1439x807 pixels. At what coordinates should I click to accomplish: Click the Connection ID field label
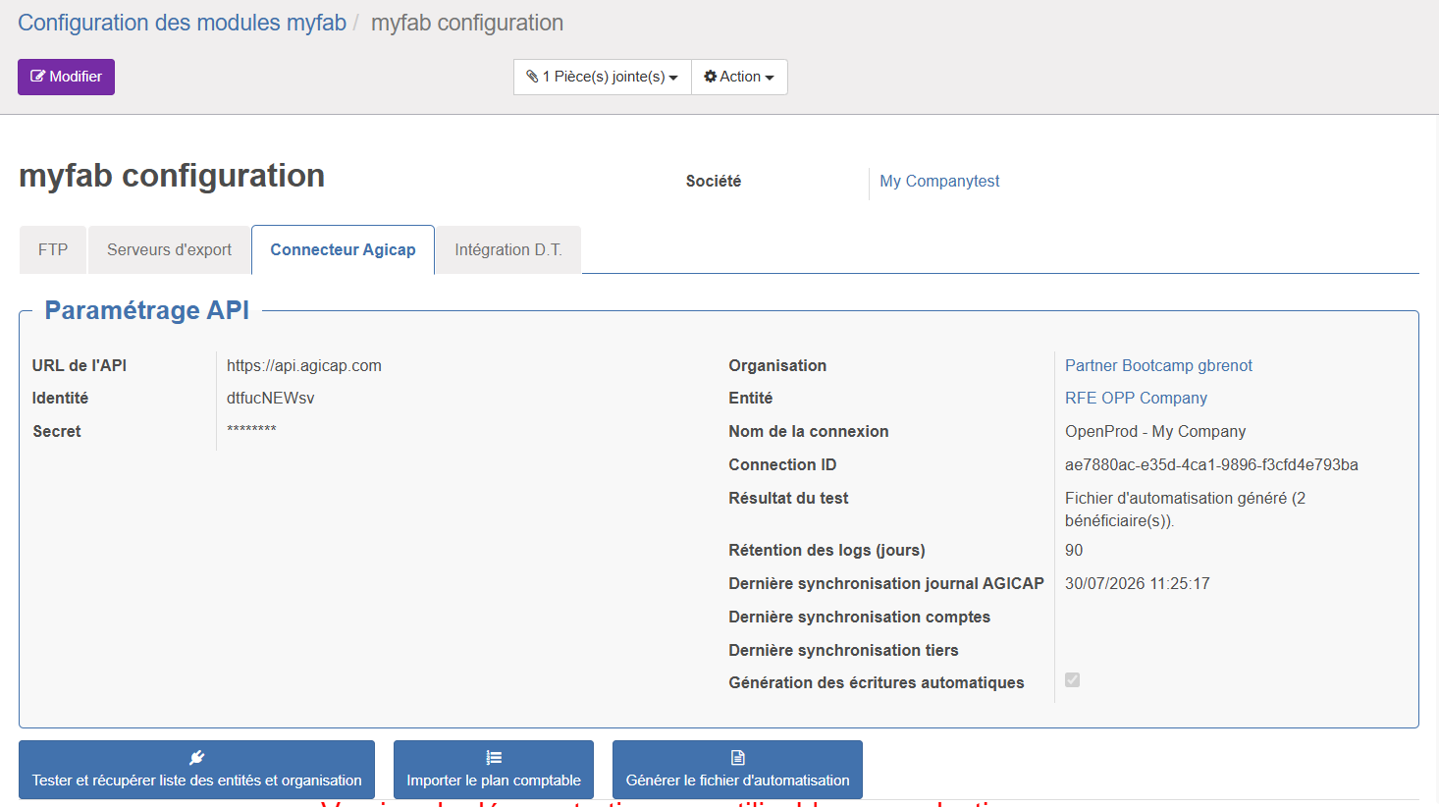tap(782, 465)
